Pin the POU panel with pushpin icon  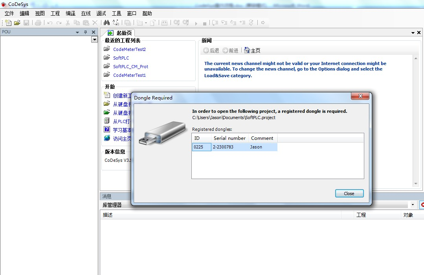tap(85, 32)
